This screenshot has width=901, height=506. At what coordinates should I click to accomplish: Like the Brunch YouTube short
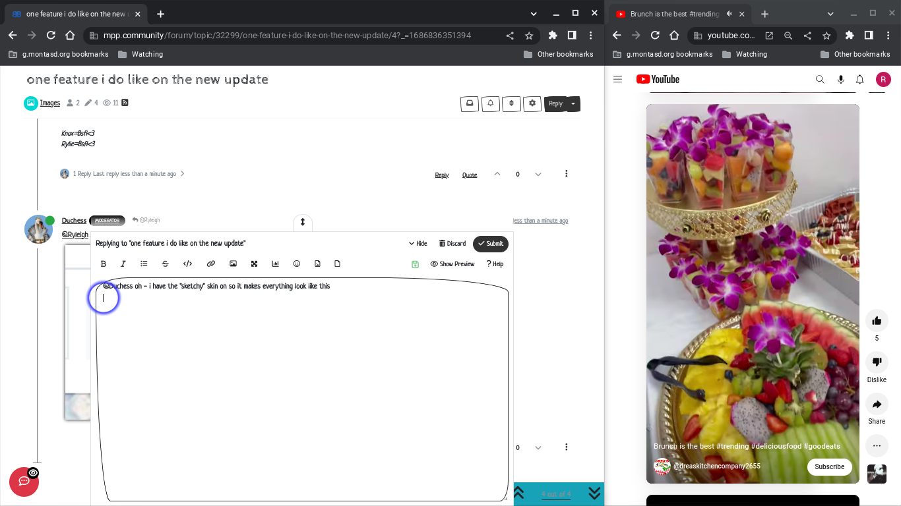tap(877, 321)
